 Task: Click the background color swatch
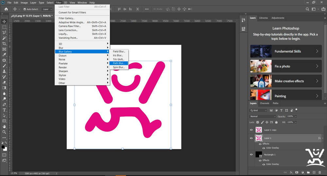(6, 149)
